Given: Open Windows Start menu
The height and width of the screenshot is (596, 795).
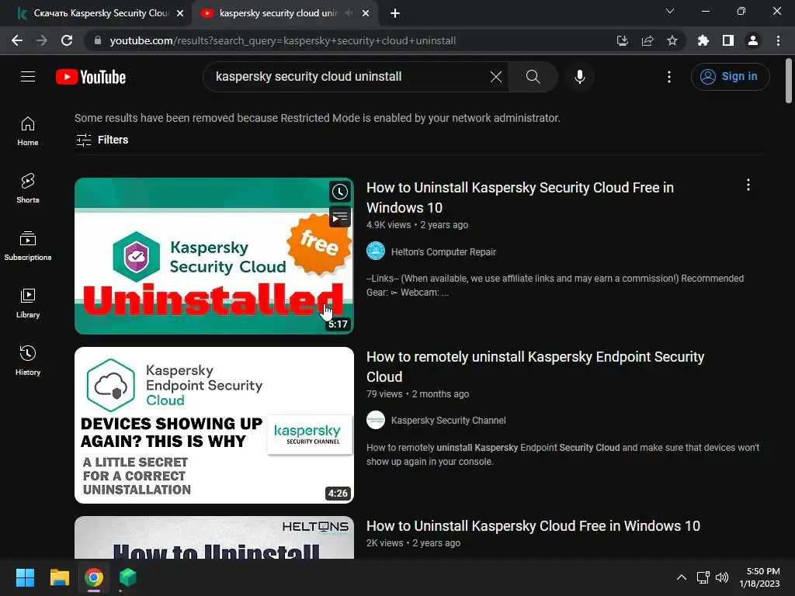Looking at the screenshot, I should tap(25, 577).
